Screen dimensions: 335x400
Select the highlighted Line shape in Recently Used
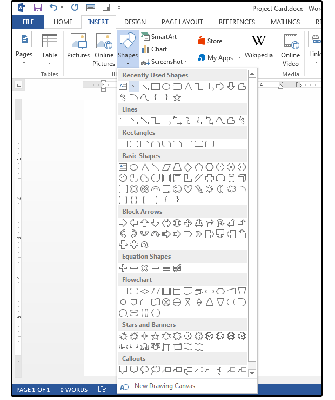(134, 87)
